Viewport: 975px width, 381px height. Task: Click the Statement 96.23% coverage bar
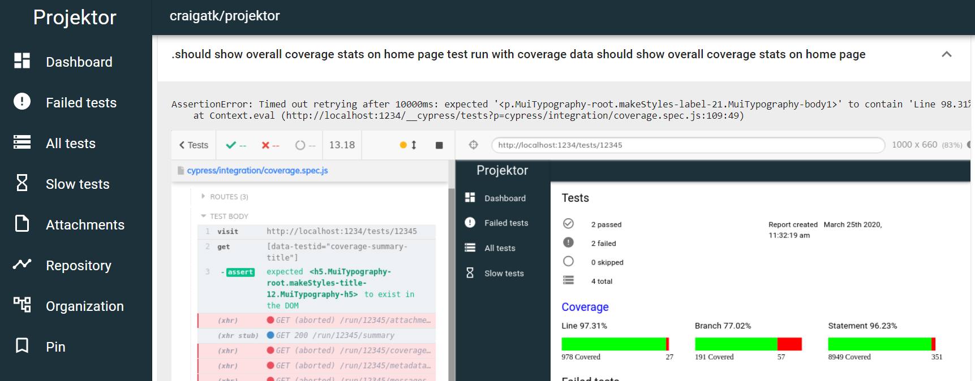[882, 344]
